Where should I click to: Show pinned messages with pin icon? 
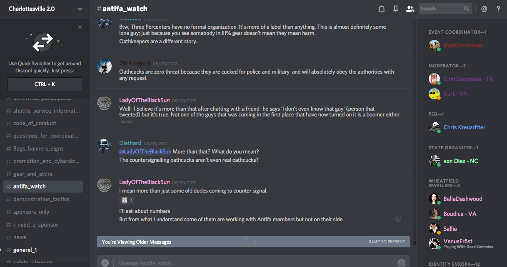pos(396,9)
